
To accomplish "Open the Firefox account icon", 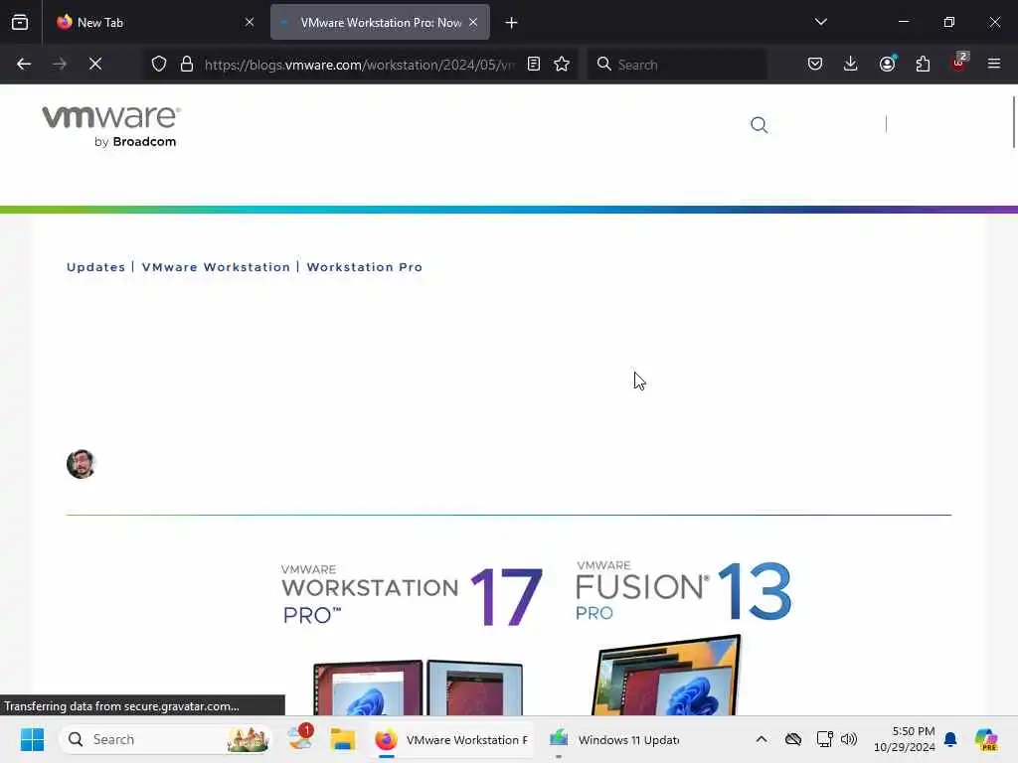I will point(887,64).
